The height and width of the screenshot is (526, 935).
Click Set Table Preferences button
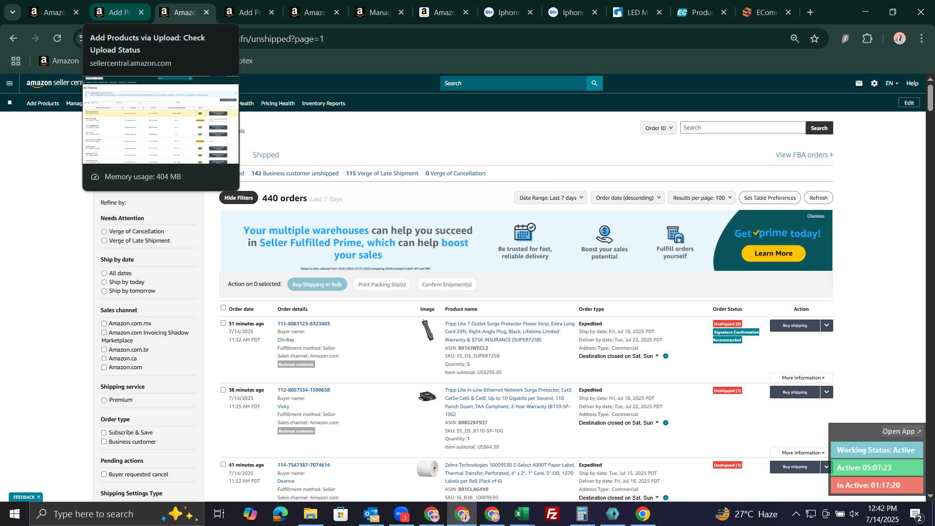pos(769,198)
